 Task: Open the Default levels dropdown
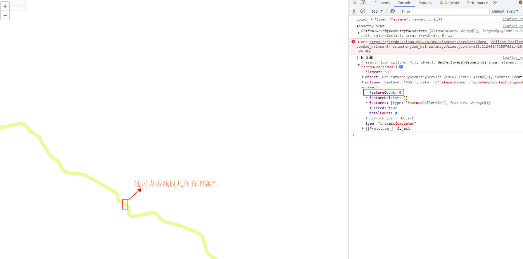tap(505, 11)
